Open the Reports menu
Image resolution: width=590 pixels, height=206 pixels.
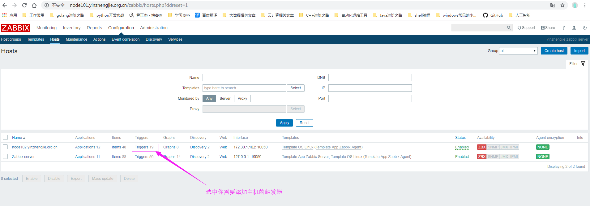click(x=94, y=28)
